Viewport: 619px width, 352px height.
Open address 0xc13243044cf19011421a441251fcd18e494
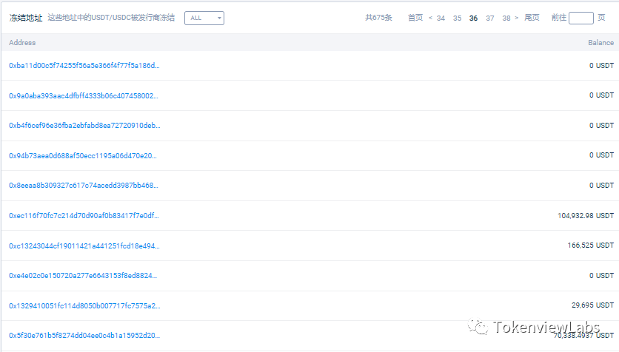click(x=84, y=246)
